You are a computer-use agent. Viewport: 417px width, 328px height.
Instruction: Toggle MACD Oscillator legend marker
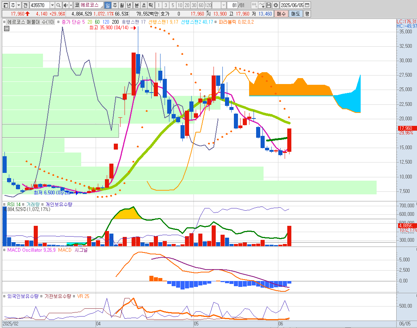[4, 250]
